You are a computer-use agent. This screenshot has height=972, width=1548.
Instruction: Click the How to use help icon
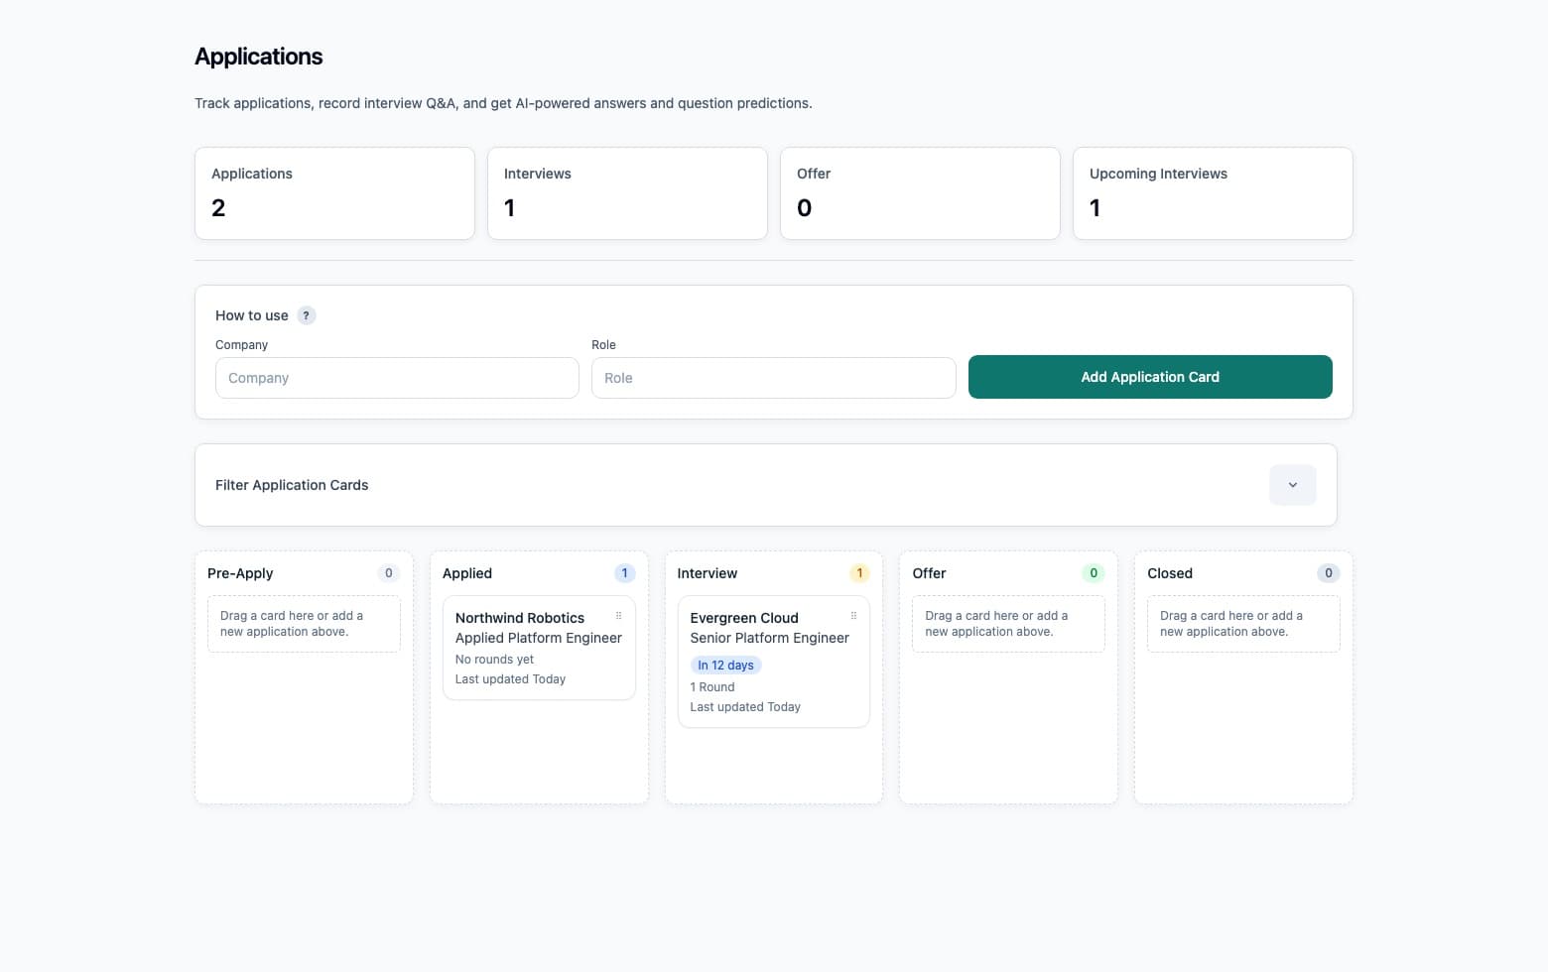(307, 315)
